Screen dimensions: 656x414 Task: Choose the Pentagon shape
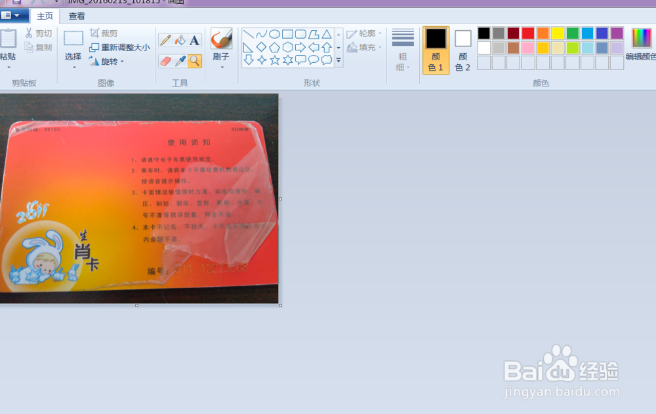[x=274, y=47]
